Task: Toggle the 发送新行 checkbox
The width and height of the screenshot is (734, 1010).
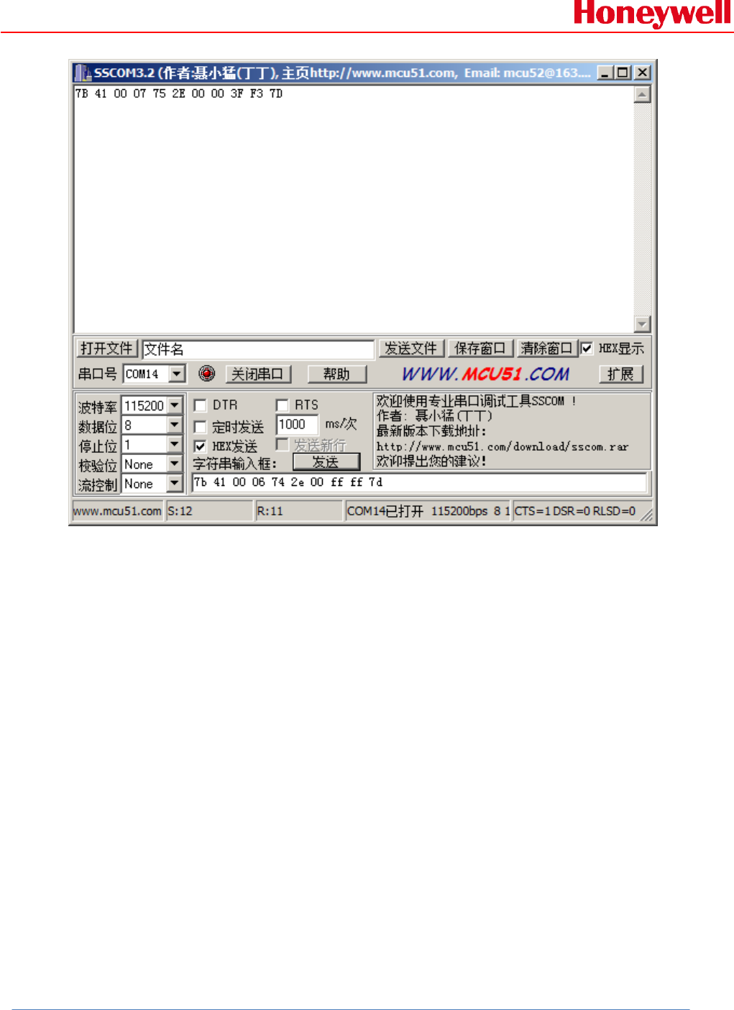Action: pyautogui.click(x=283, y=444)
